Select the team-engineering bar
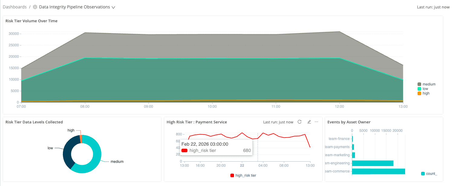 tap(372, 163)
